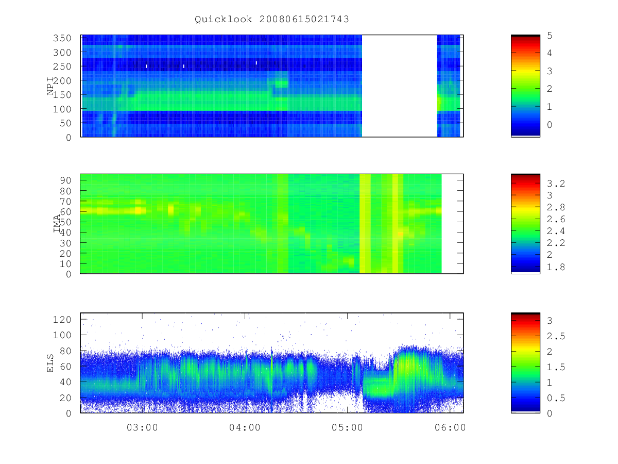Screen dimensions: 618x464
Task: Click the IMA spectrogram panel
Action: (272, 224)
